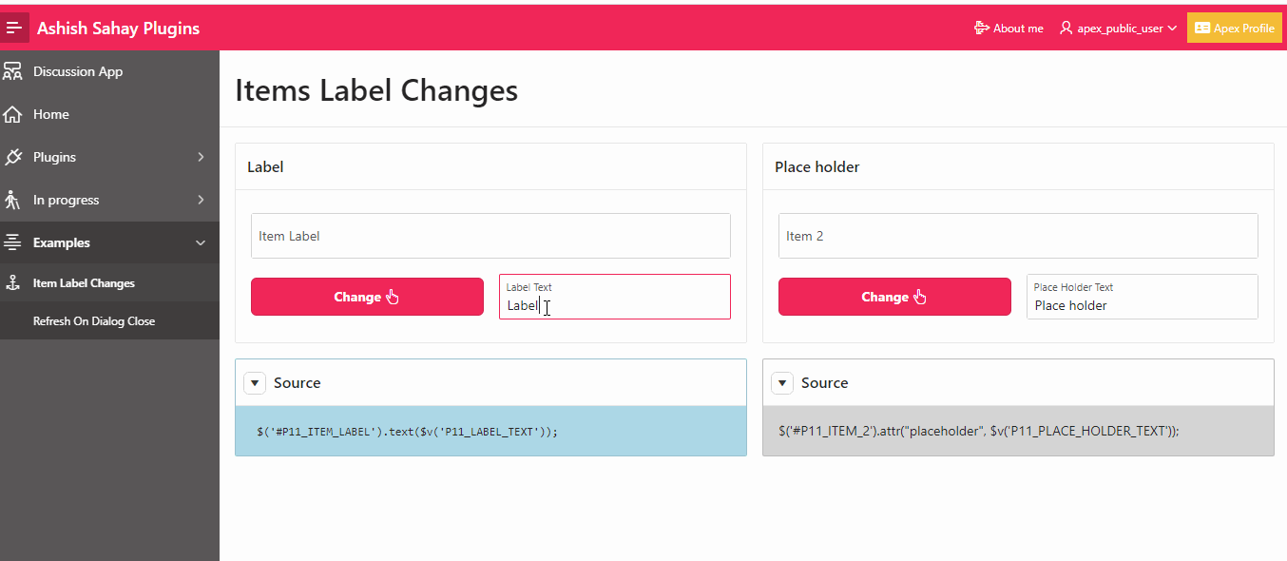Screen dimensions: 1287x561
Task: Click the Home icon in the sidebar
Action: 13,114
